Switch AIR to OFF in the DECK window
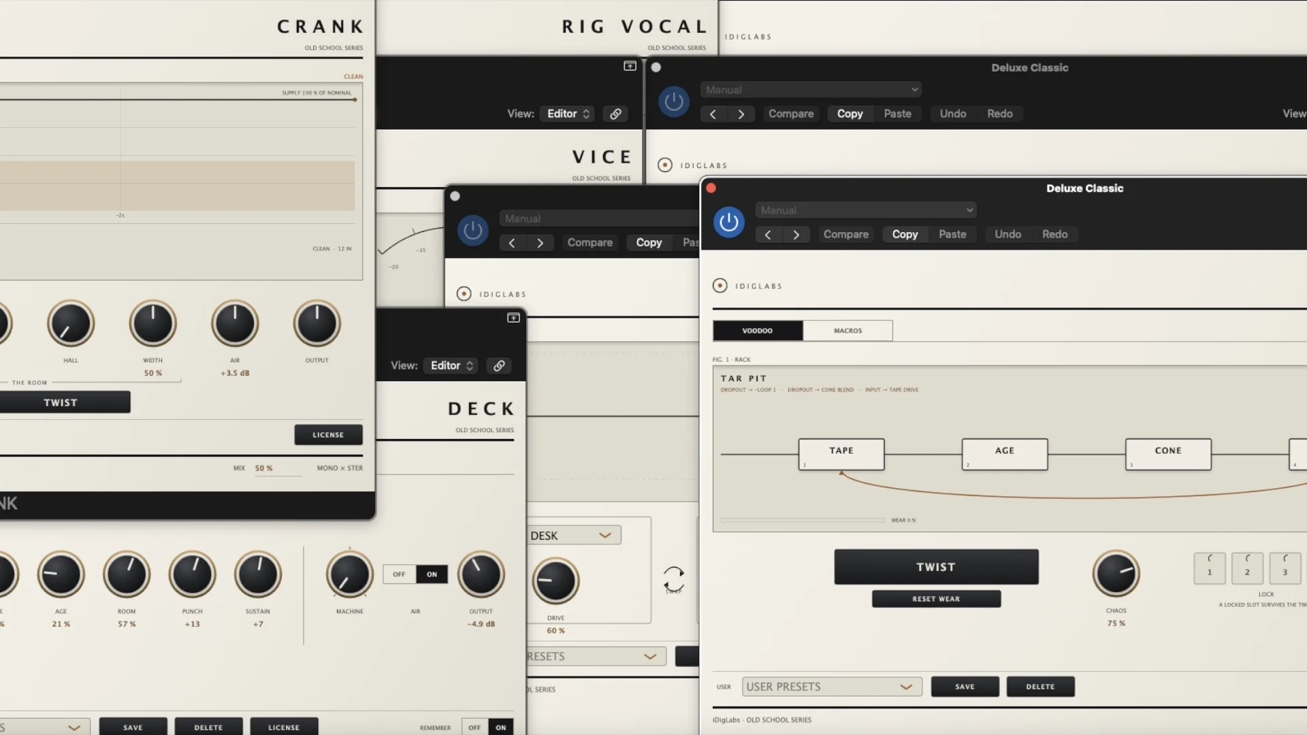Screen dimensions: 1307x735 tap(399, 574)
